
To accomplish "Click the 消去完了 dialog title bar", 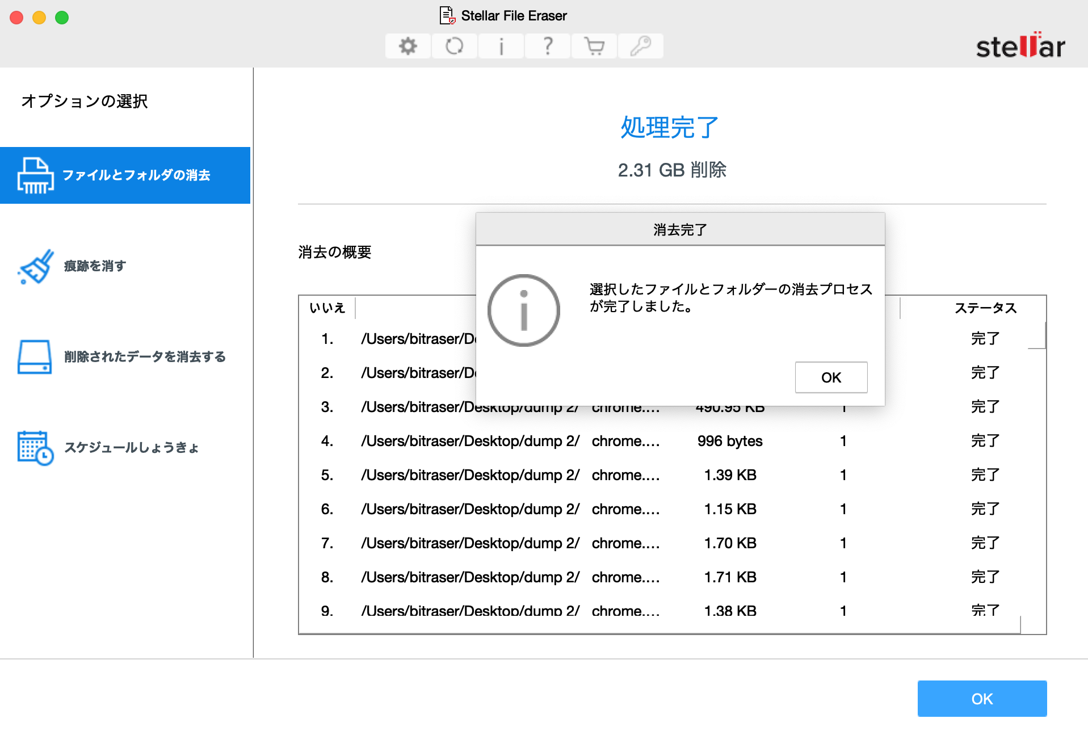I will click(680, 229).
